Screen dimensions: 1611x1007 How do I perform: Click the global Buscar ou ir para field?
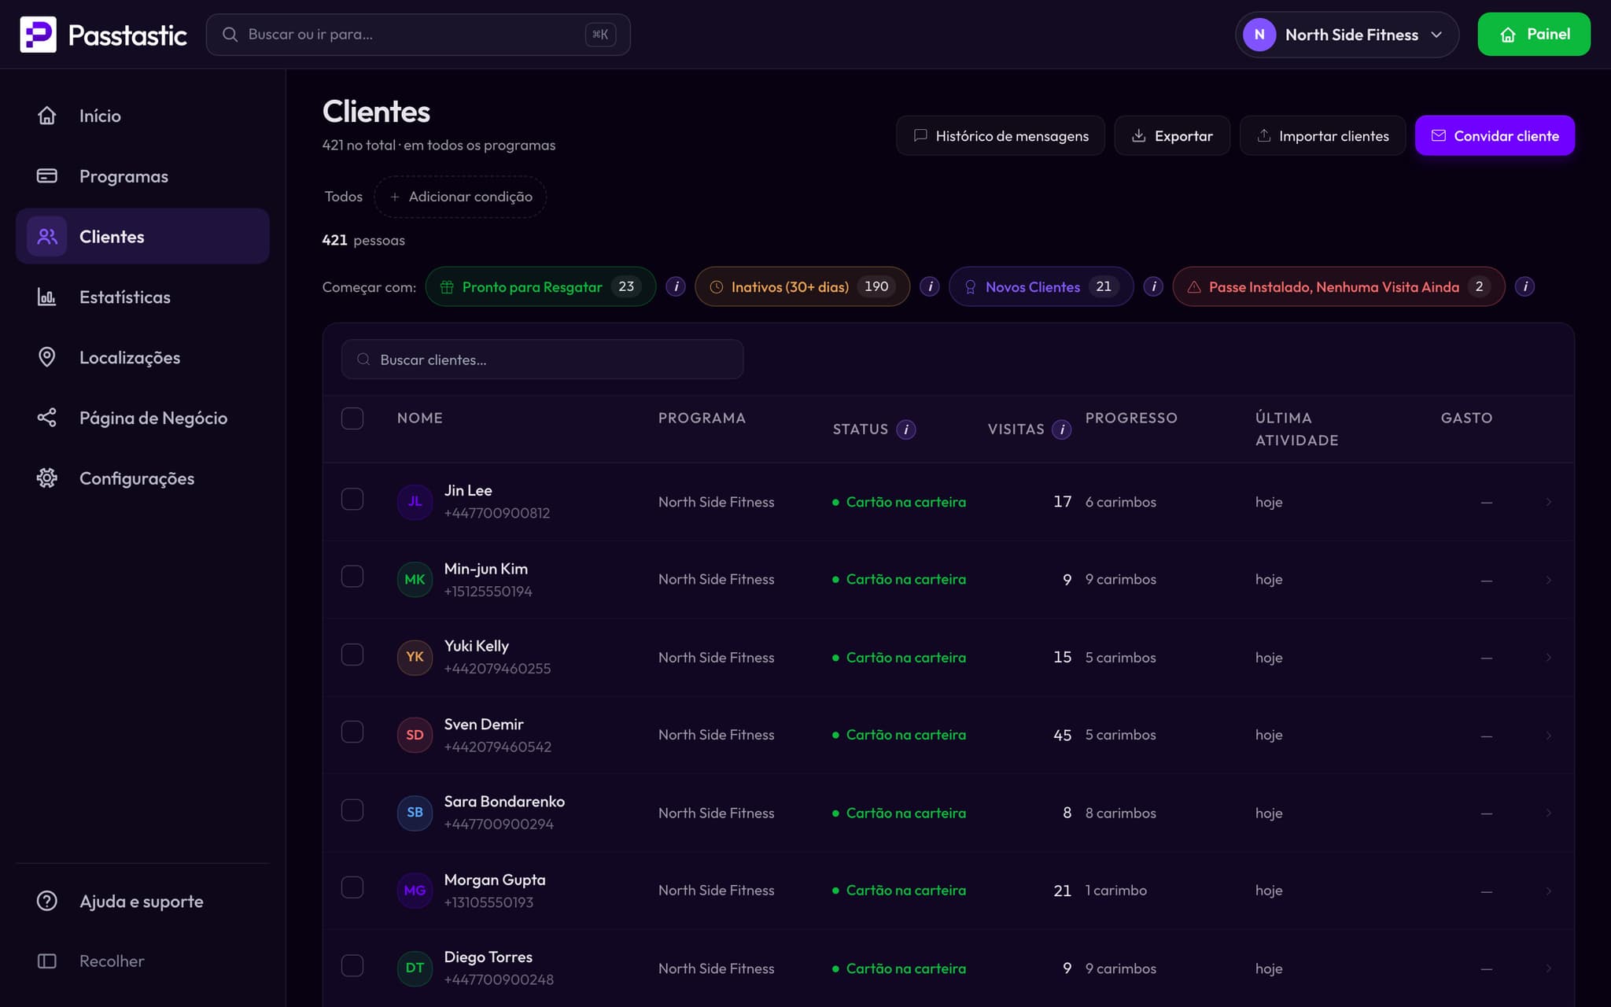418,35
